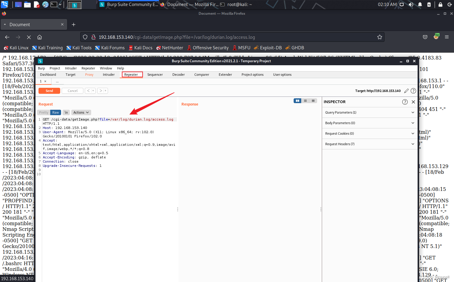Screen dimensions: 454x282
Task: Expand Query Parameters (1) section
Action: [x=370, y=112]
